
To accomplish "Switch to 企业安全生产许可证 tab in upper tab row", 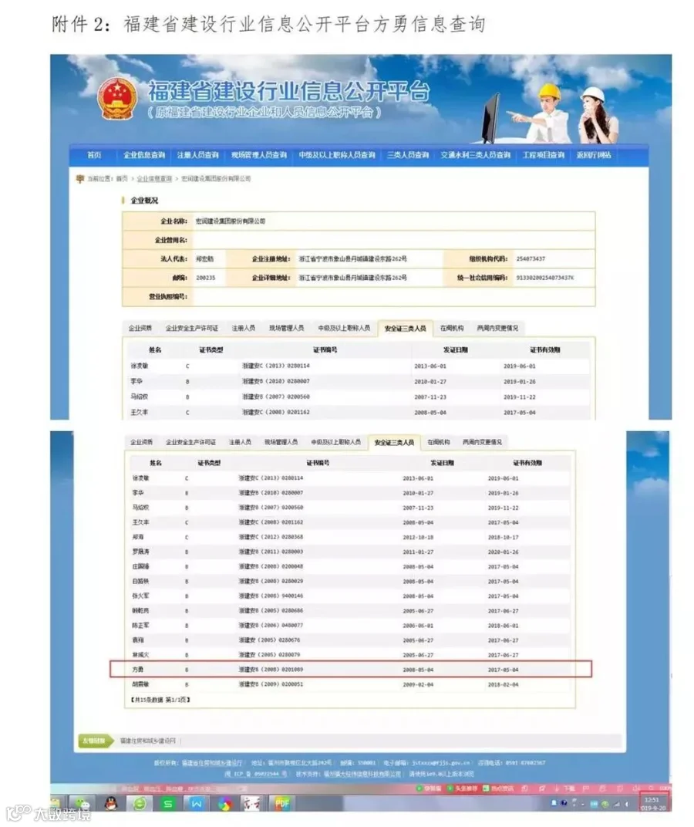I will coord(192,328).
